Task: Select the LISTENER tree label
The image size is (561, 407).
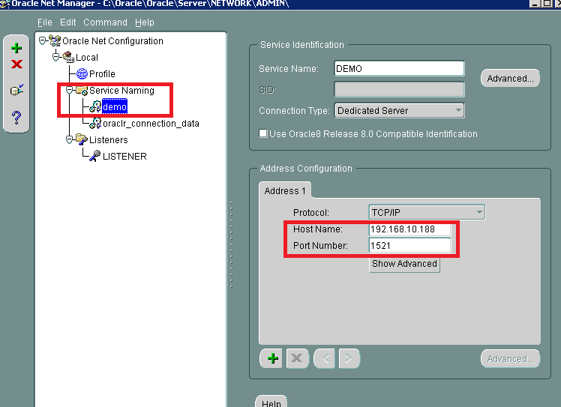Action: pyautogui.click(x=124, y=157)
